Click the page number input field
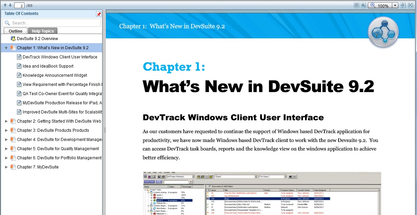Screen dimensions: 417x215 point(19,5)
